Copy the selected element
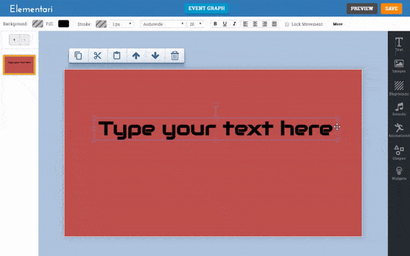Screen dimensions: 410x256 78,56
